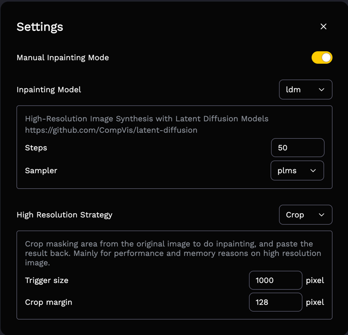Click the Inpainting Model label
The height and width of the screenshot is (335, 348).
tap(49, 89)
